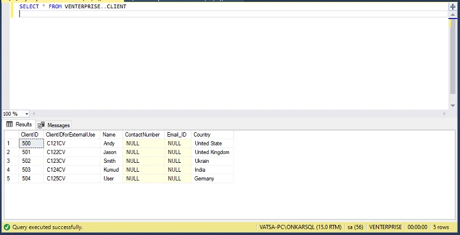Click the cell C123CV

(x=72, y=161)
